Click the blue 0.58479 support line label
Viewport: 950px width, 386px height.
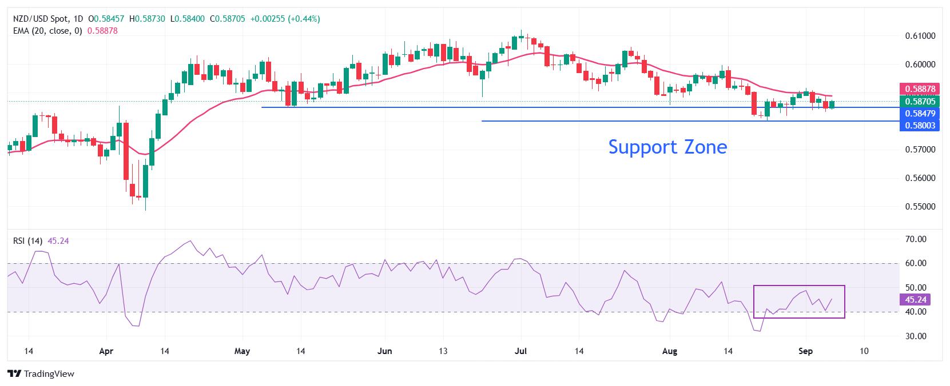[x=920, y=113]
